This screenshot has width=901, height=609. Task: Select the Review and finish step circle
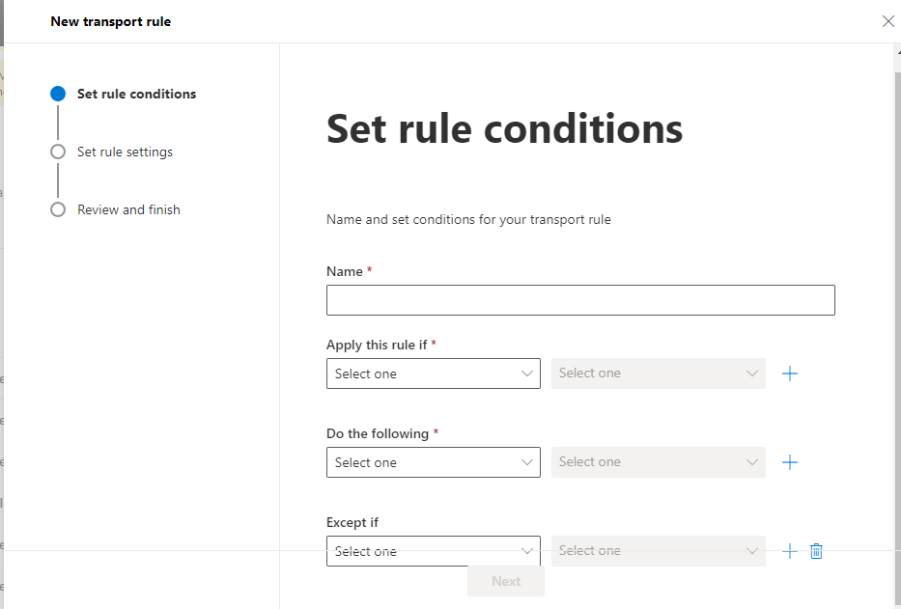(58, 209)
